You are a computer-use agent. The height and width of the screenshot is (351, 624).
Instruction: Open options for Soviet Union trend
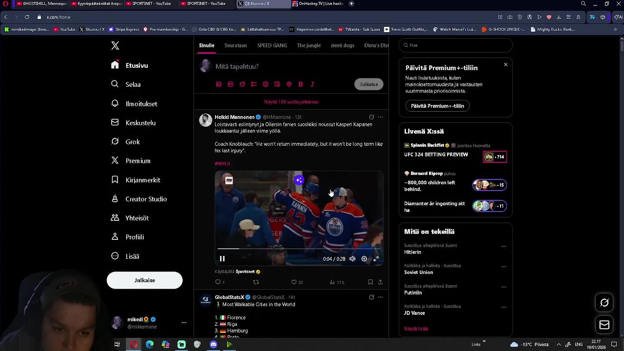(504, 267)
